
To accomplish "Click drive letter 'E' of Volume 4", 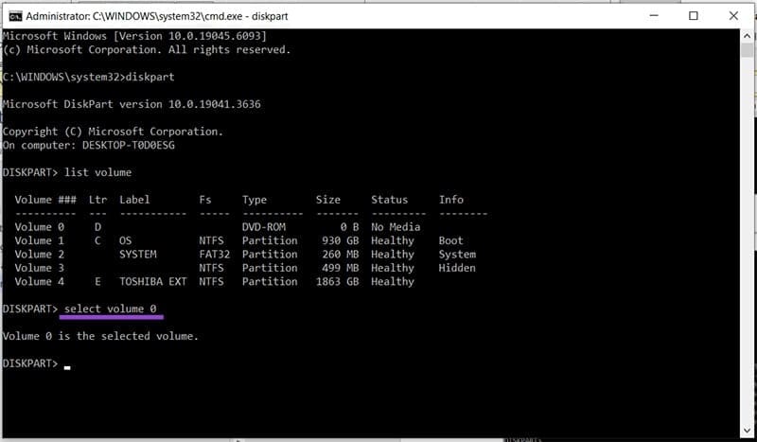I will (98, 282).
